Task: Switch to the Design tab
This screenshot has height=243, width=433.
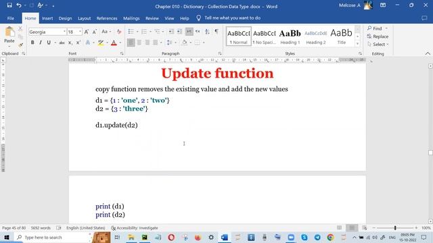Action: point(65,18)
